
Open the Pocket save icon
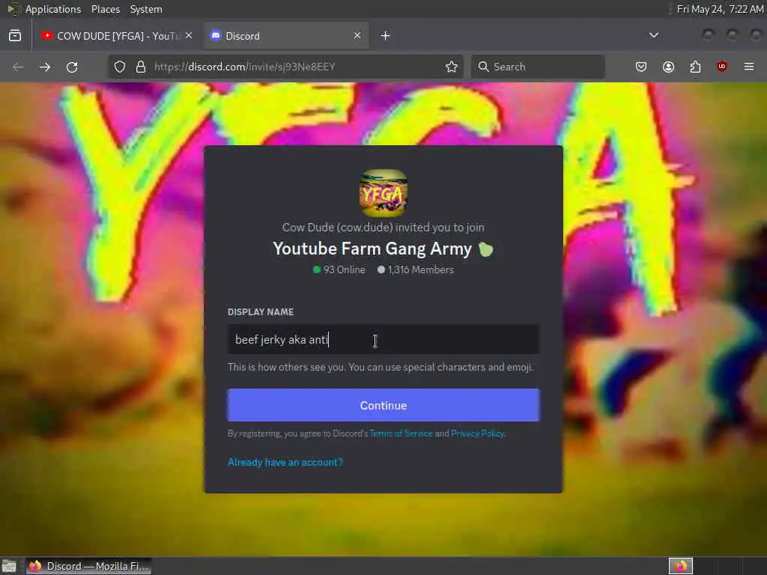(641, 67)
